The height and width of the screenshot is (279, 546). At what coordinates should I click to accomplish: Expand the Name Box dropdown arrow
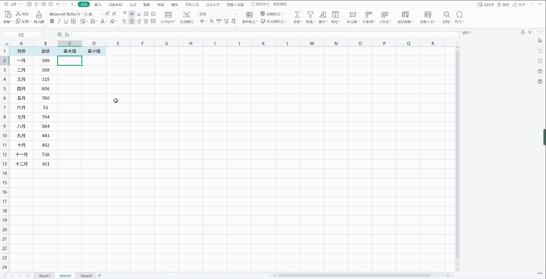[x=43, y=35]
